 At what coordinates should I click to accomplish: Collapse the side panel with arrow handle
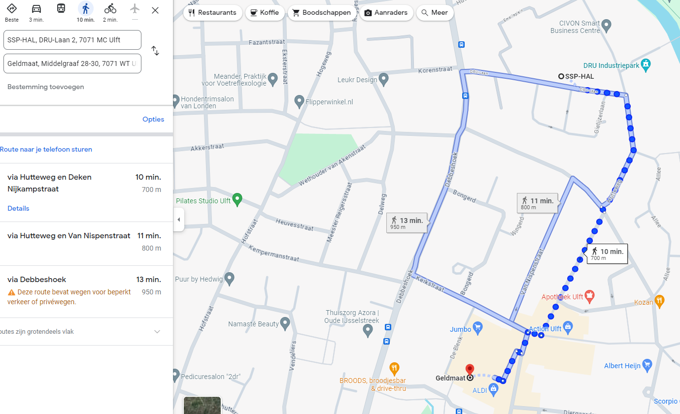pos(179,220)
